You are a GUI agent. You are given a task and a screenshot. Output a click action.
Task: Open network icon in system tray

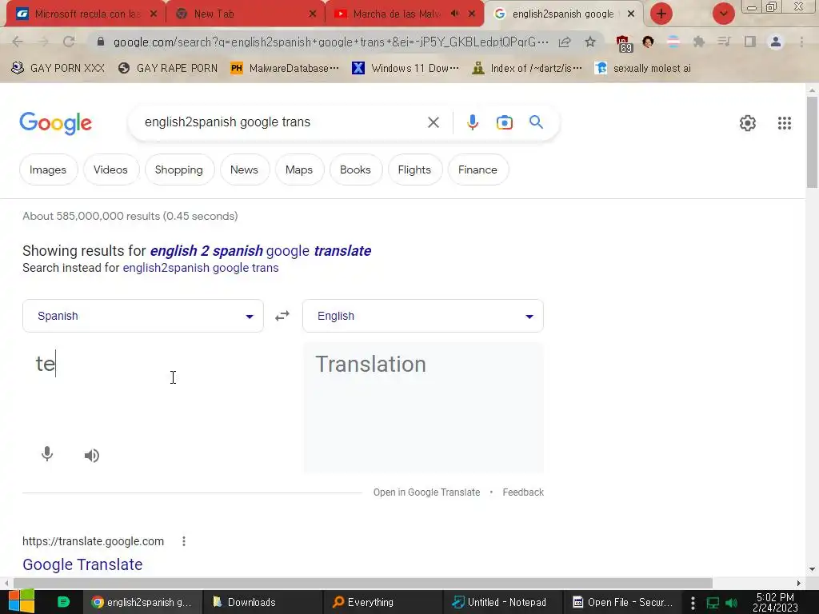(713, 603)
